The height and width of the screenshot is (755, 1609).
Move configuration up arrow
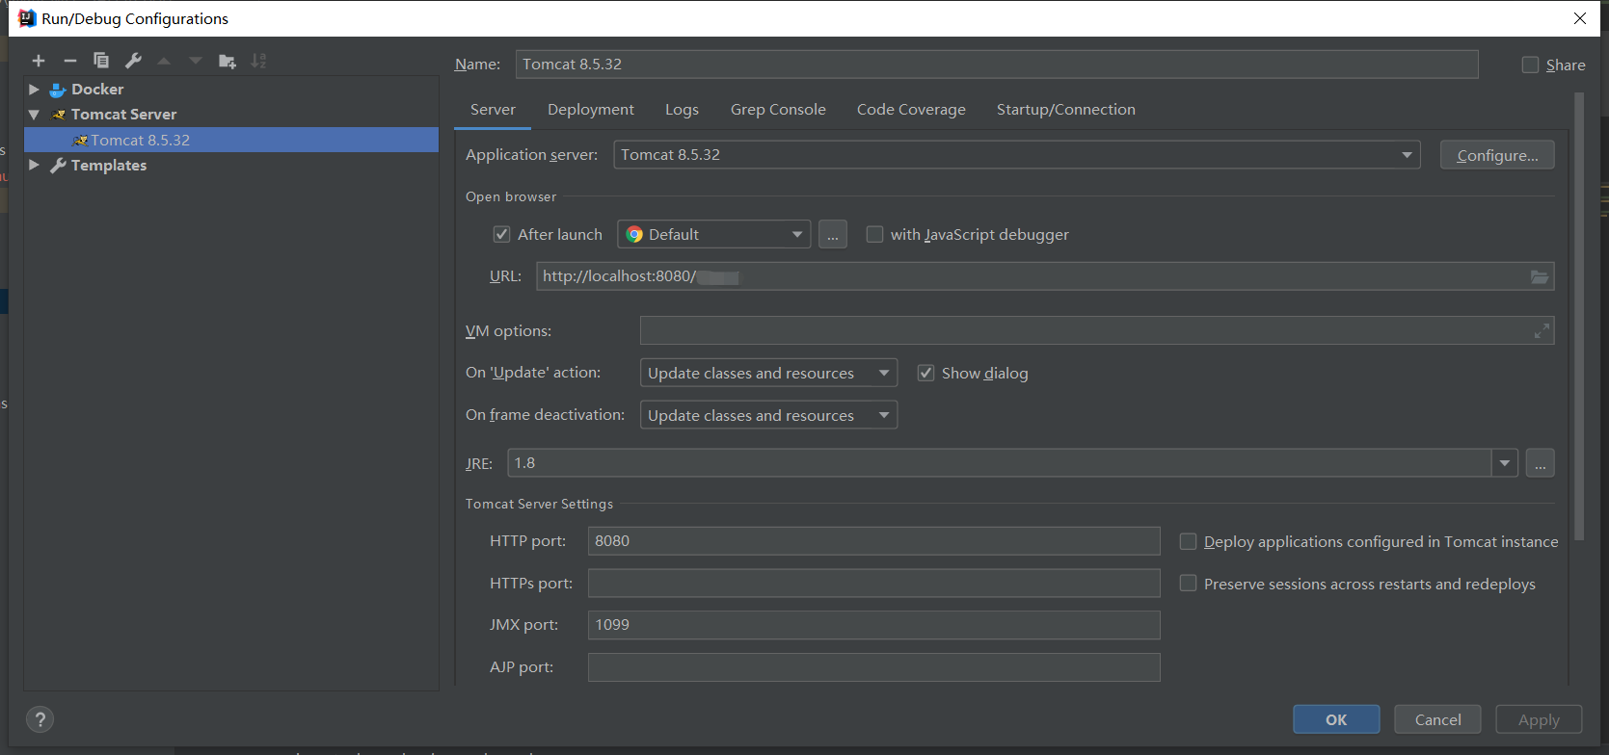click(164, 61)
